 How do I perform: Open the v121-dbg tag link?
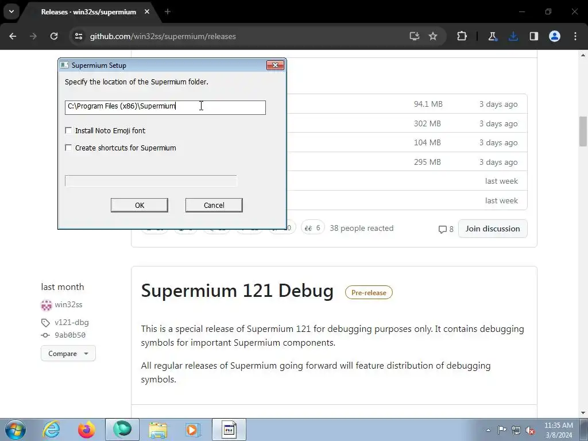71,323
